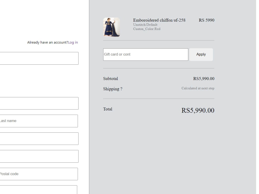Apply the gift card code
The image size is (259, 194).
[201, 54]
